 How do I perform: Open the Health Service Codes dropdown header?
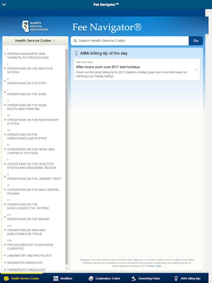pos(35,41)
